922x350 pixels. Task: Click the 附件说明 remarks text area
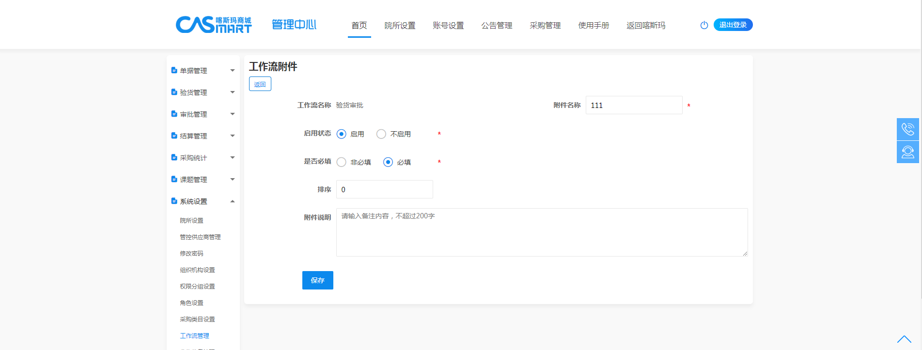click(542, 232)
